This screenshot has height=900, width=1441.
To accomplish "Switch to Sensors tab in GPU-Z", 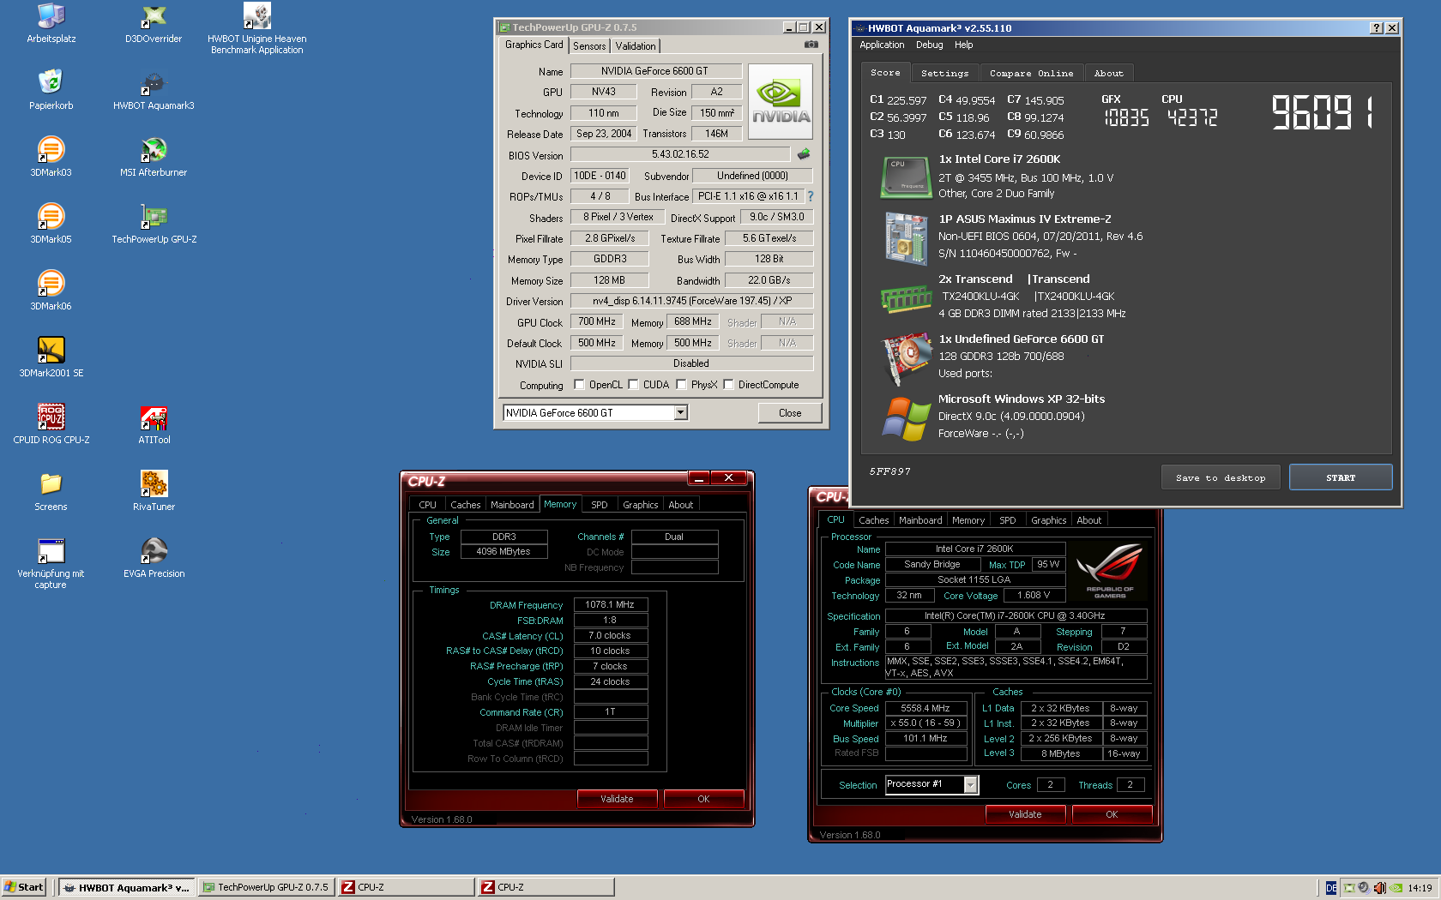I will pyautogui.click(x=589, y=46).
